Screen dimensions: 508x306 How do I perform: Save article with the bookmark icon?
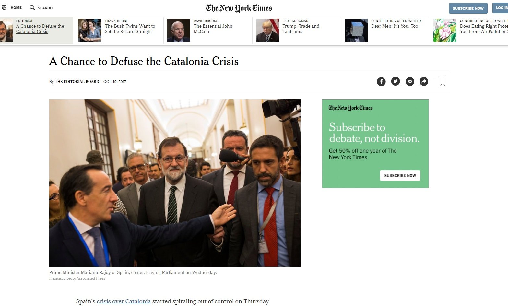tap(442, 81)
